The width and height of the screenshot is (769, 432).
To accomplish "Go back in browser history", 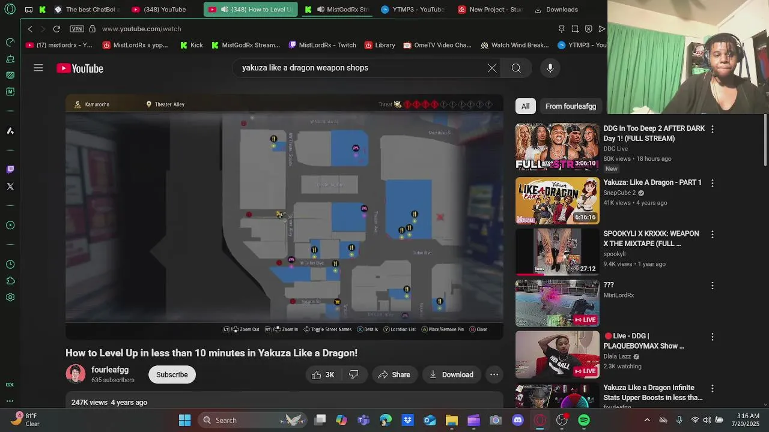I will pyautogui.click(x=30, y=29).
